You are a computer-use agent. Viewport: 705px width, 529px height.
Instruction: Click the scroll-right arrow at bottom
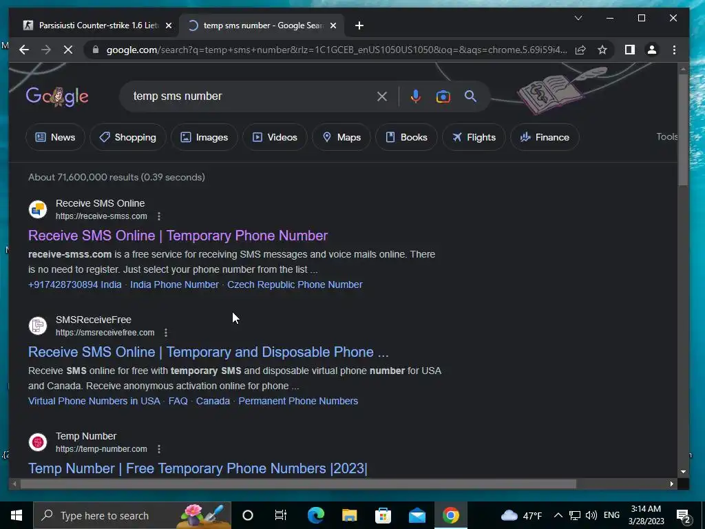[x=672, y=484]
